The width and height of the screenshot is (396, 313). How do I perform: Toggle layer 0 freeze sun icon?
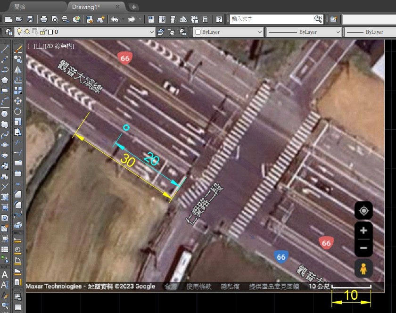pyautogui.click(x=27, y=32)
